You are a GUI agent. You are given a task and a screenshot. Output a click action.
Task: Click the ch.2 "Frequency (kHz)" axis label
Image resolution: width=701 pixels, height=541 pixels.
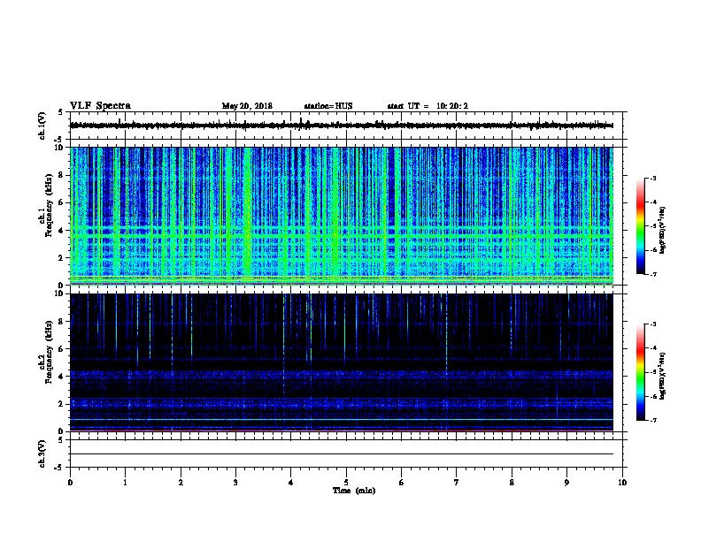pos(50,352)
